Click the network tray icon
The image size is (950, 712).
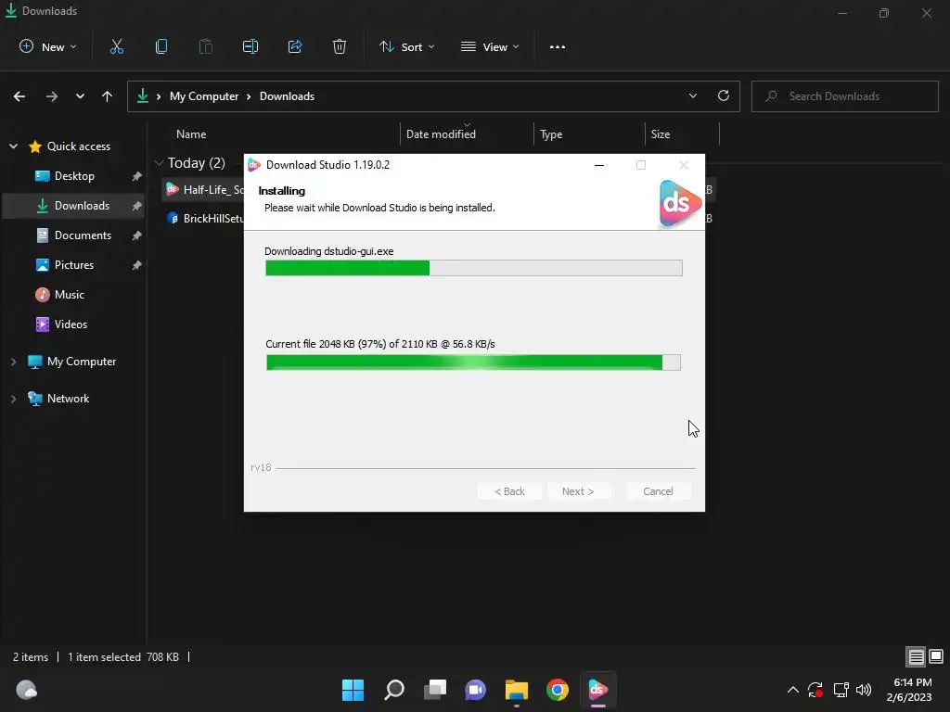tap(841, 690)
